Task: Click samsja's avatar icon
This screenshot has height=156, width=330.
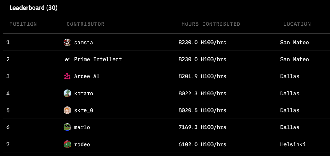Action: click(x=67, y=42)
